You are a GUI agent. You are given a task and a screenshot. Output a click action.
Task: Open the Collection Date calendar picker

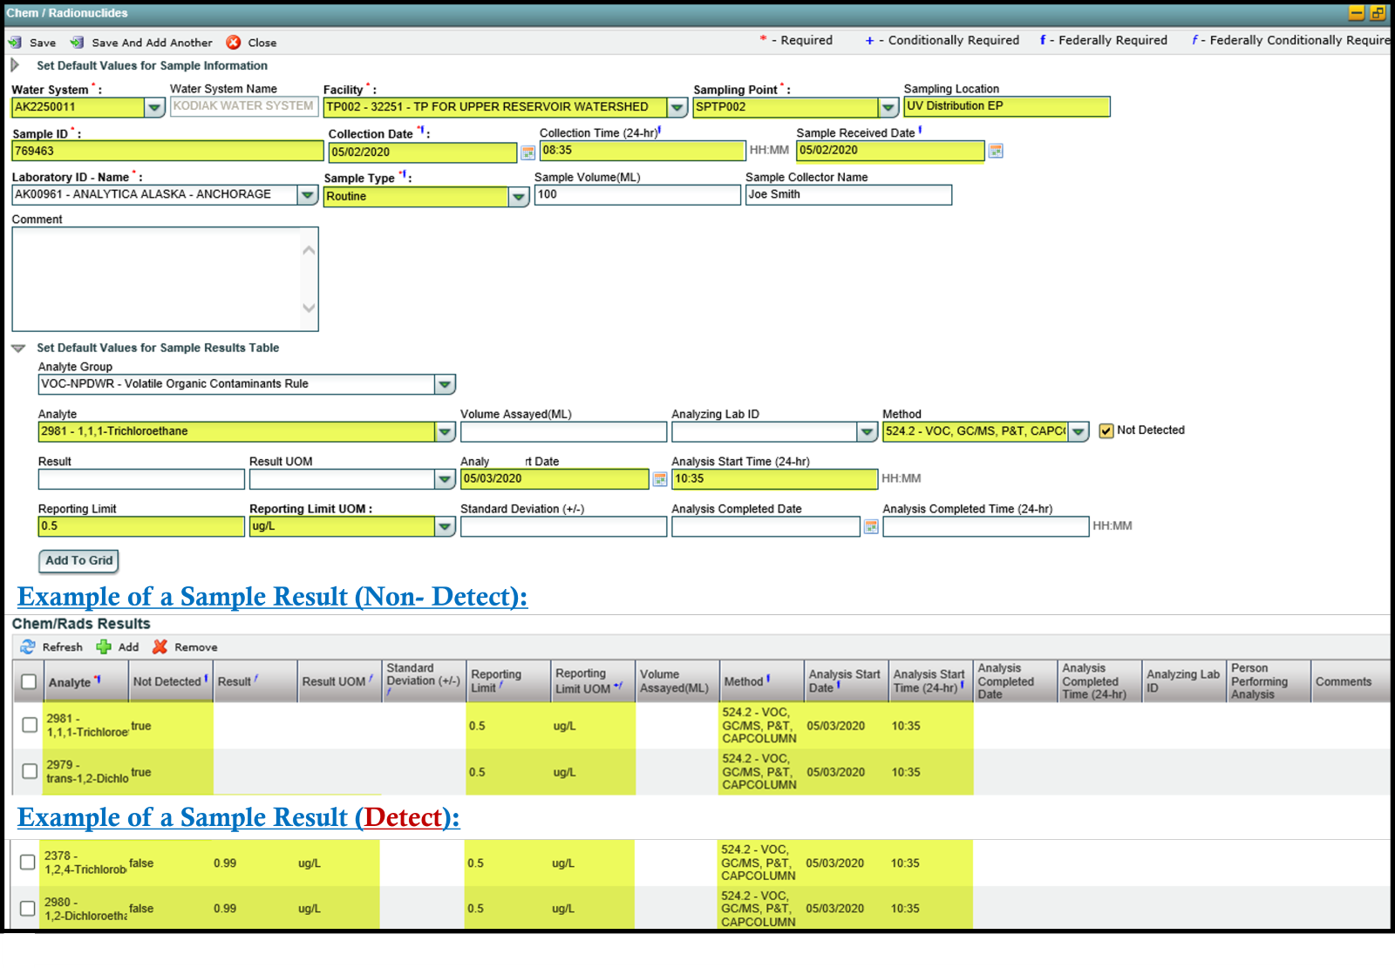click(x=527, y=152)
